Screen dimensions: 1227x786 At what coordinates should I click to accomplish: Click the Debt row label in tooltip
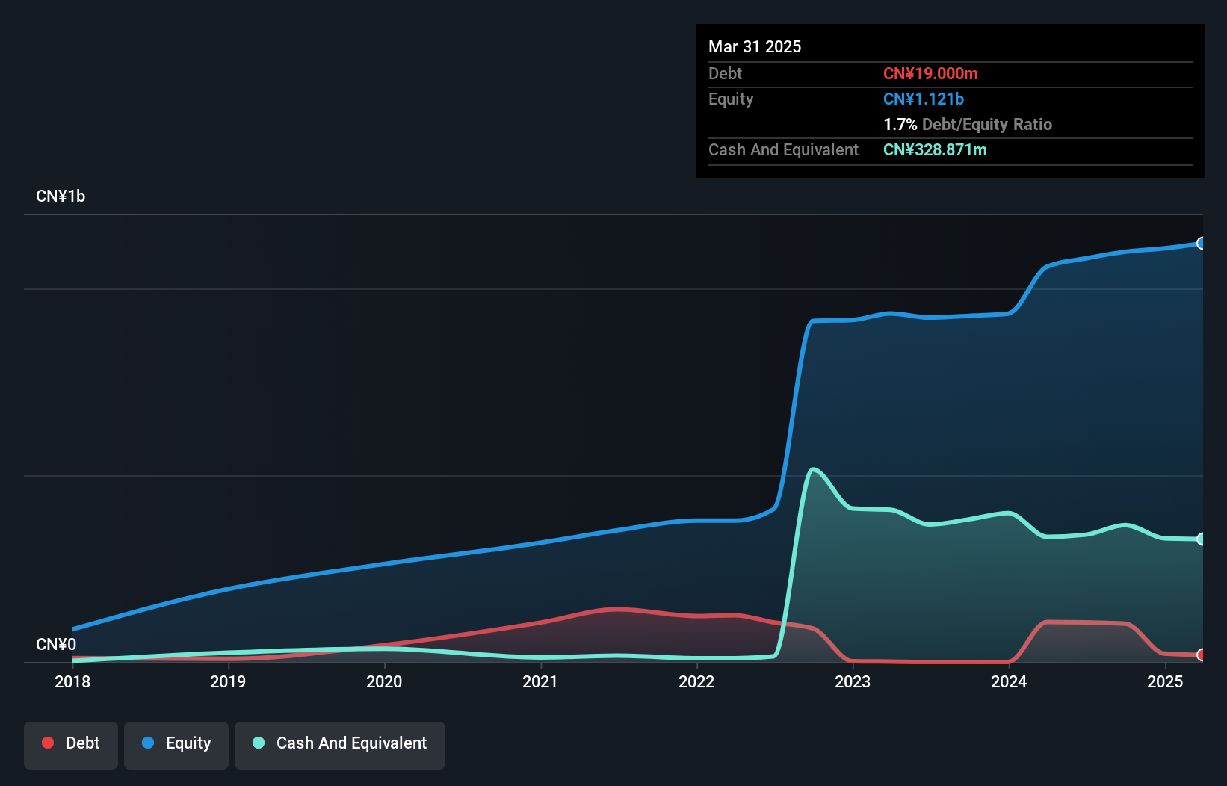[725, 73]
